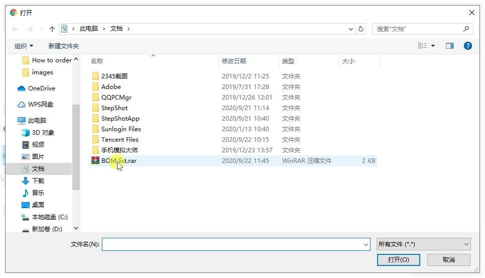The height and width of the screenshot is (278, 485).
Task: Open 视频 in the sidebar
Action: coord(33,145)
